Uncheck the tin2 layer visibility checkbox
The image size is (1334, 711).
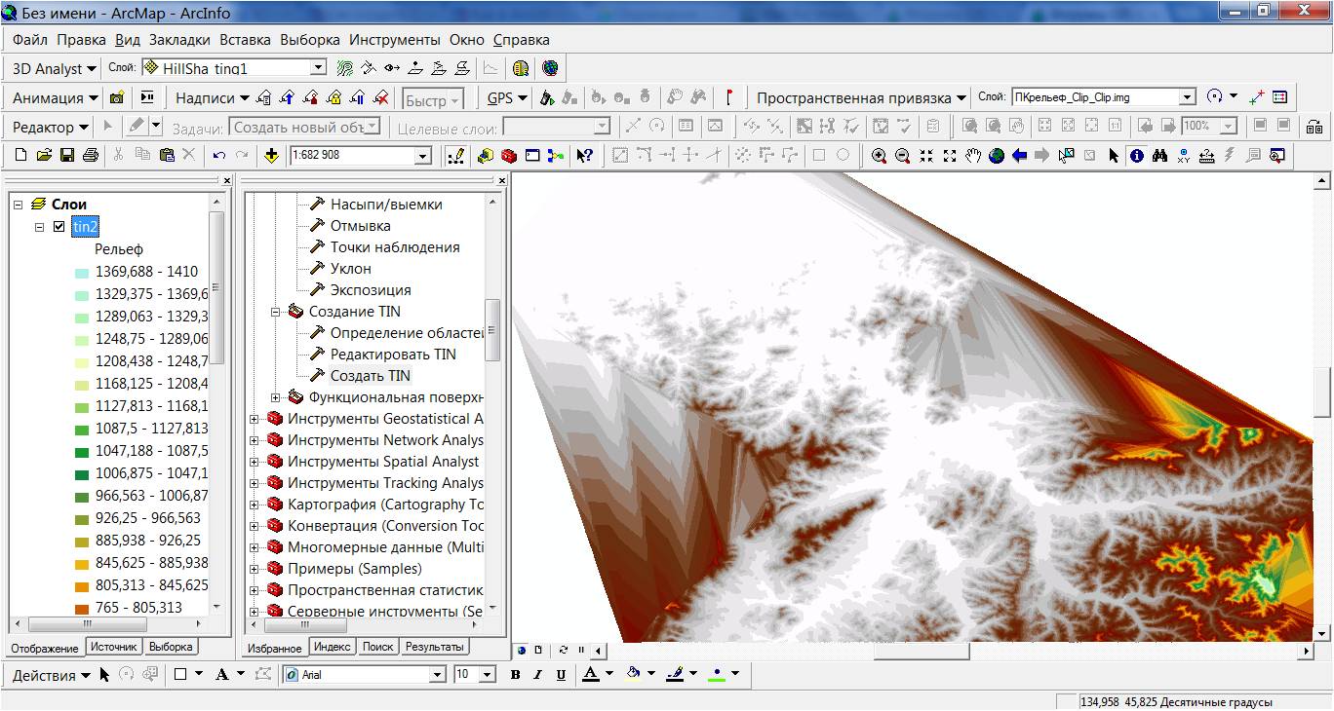[59, 227]
